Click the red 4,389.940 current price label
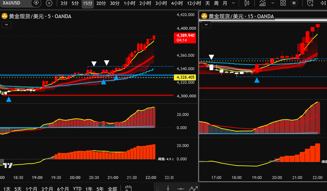 click(185, 38)
